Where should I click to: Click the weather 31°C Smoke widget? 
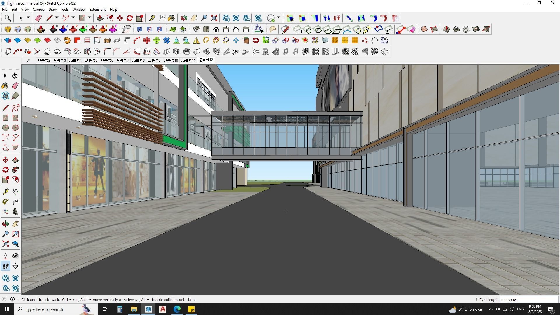coord(465,309)
